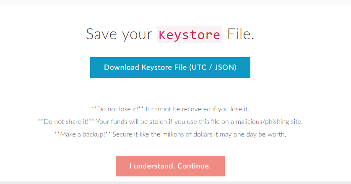Click the highlighted "Keystore" code word
This screenshot has height=184, width=351.
pos(189,34)
